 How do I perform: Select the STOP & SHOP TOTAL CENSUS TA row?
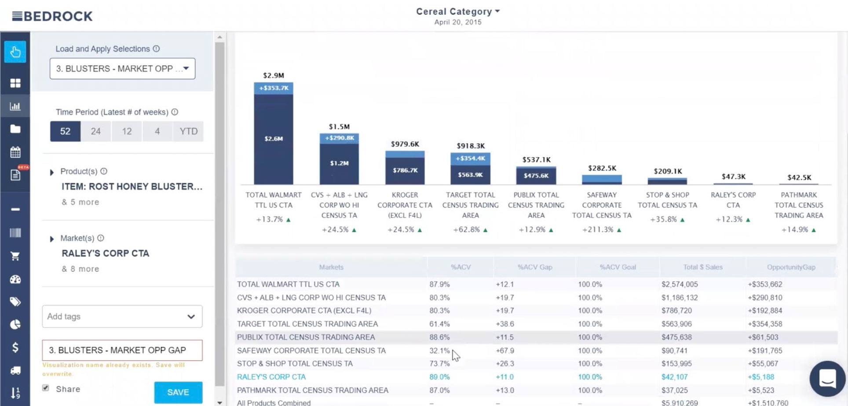(x=536, y=363)
